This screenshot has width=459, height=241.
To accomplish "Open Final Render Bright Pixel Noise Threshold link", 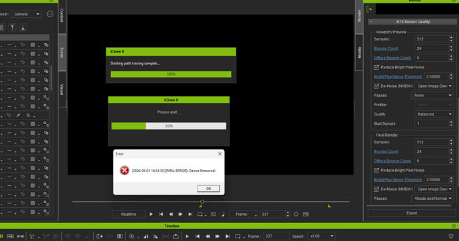I will coord(398,180).
